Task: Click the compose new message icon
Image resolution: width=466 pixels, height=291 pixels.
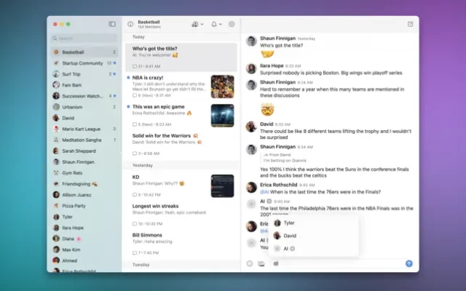Action: [411, 24]
